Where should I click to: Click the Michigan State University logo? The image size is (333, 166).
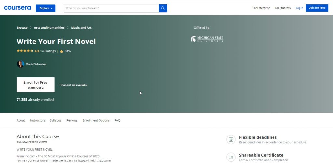pos(207,39)
